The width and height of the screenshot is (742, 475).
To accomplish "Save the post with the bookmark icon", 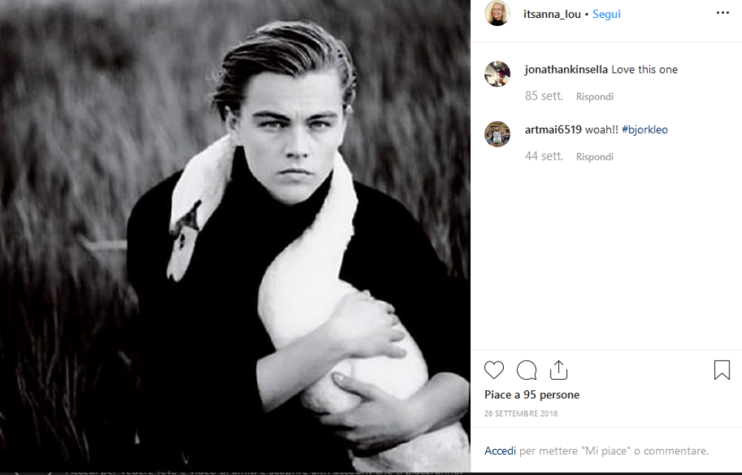I will coord(722,370).
